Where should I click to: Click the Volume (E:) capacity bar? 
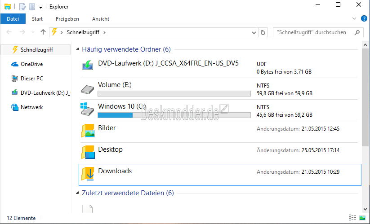(174, 93)
